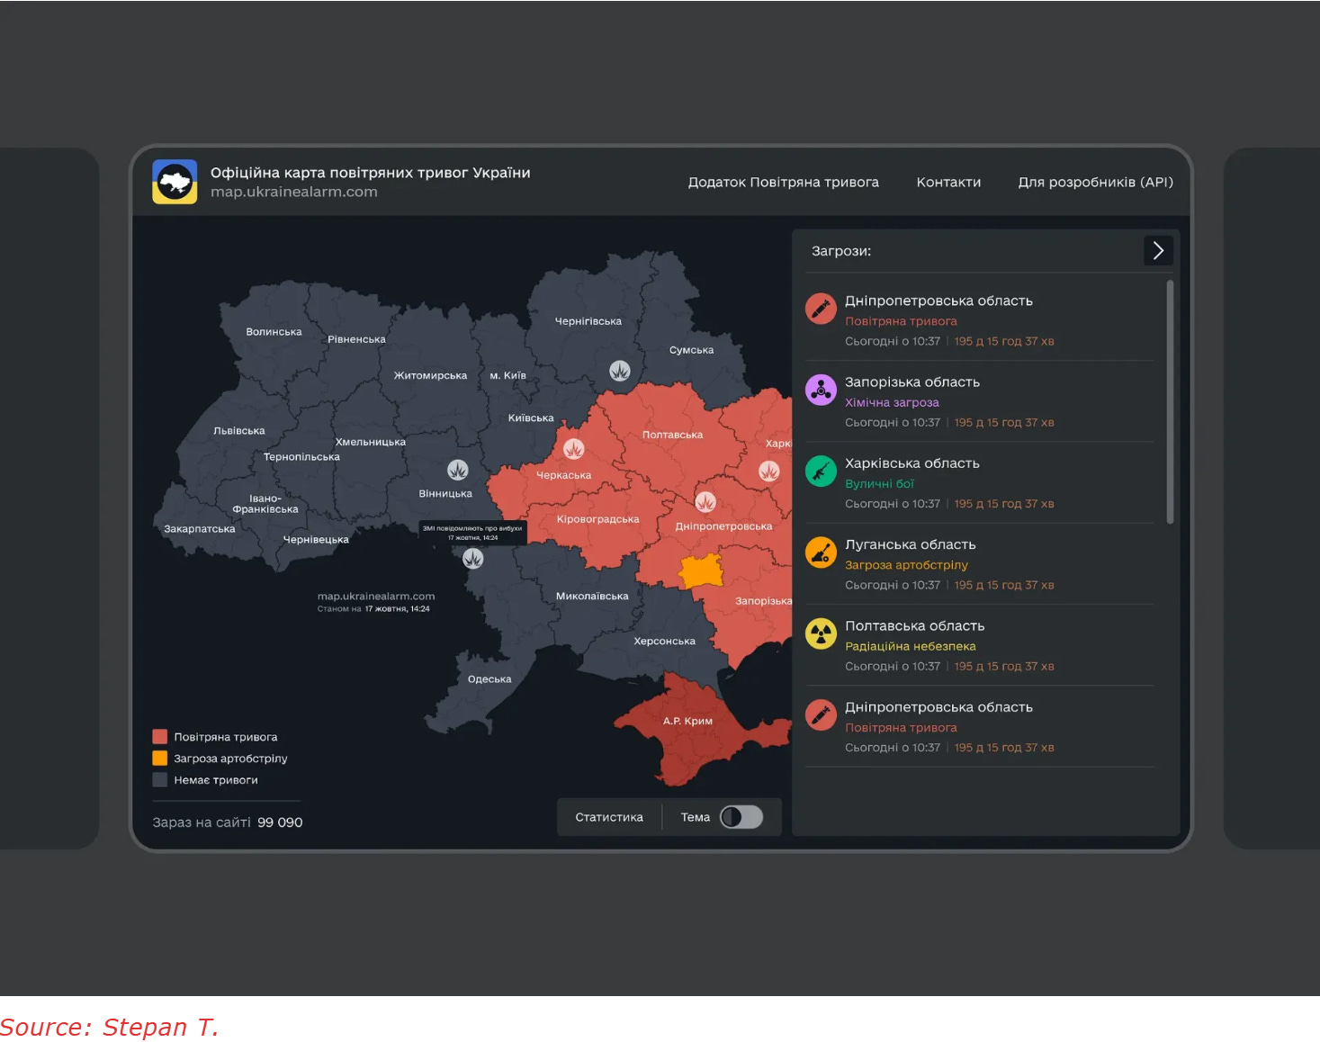Click the Хімічна загроза label

tap(892, 402)
